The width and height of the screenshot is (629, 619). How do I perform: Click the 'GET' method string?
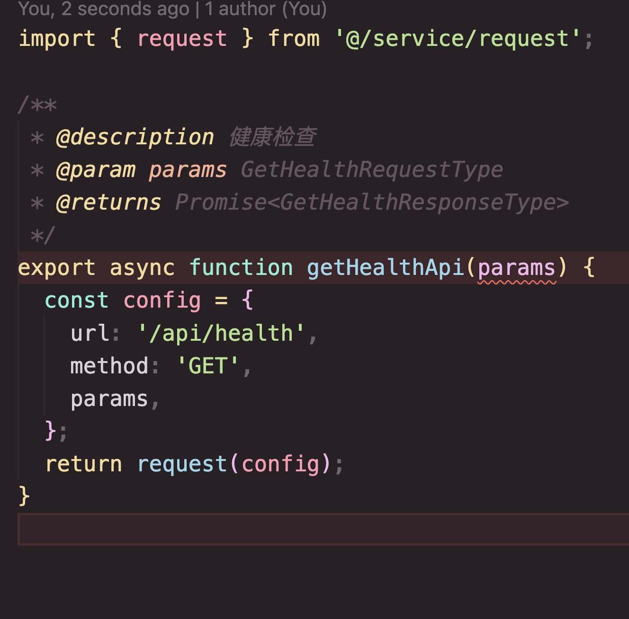click(208, 366)
